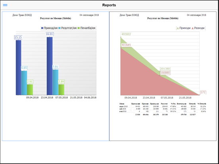Open the hamburger menu
The image size is (219, 164).
[5, 5]
